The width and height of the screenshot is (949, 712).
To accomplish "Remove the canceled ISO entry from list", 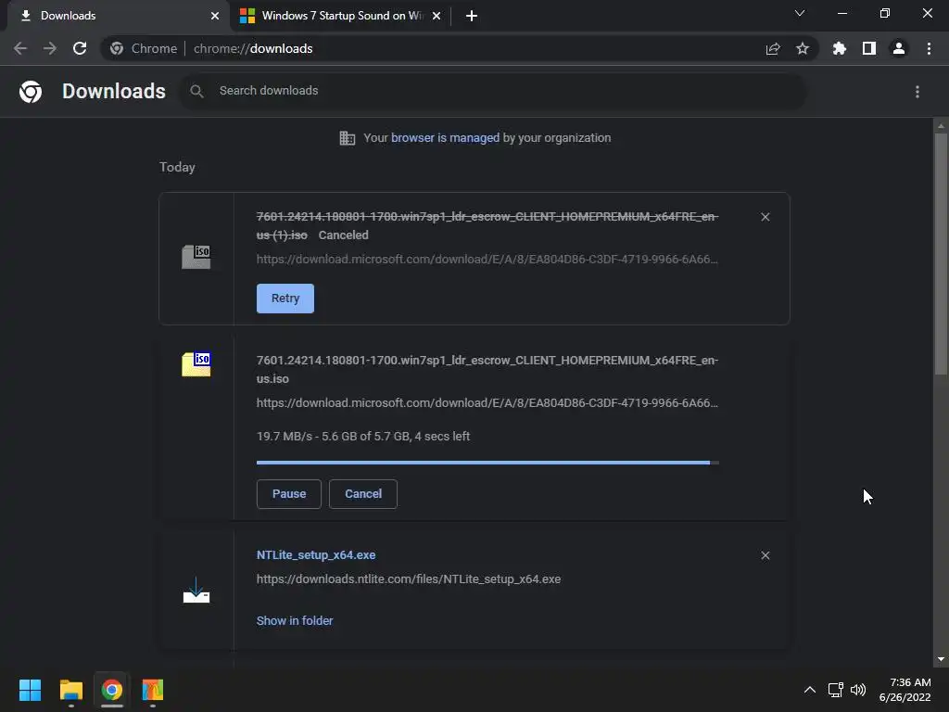I will 765,217.
